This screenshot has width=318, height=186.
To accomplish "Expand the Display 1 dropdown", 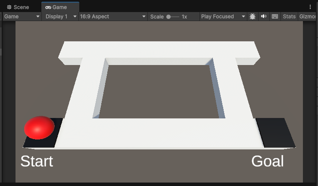I will [x=61, y=16].
